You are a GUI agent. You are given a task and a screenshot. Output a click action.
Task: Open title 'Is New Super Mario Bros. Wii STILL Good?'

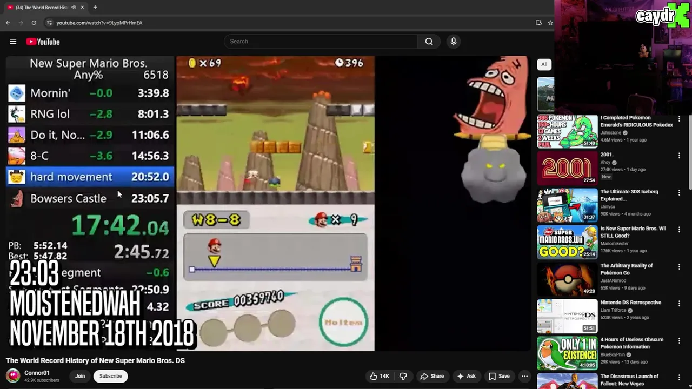[633, 232]
